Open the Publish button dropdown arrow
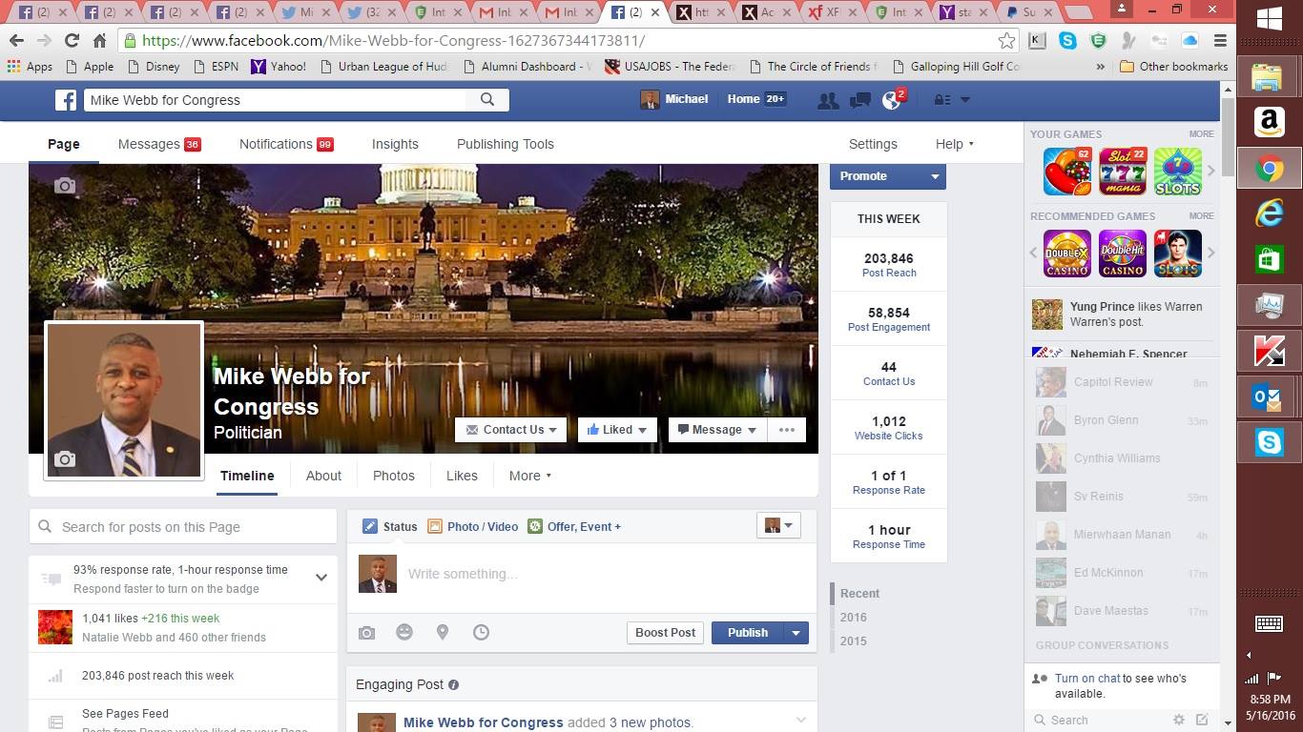This screenshot has width=1303, height=732. coord(796,633)
